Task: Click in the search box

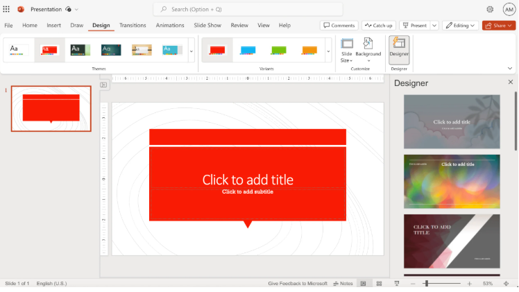Action: point(248,9)
